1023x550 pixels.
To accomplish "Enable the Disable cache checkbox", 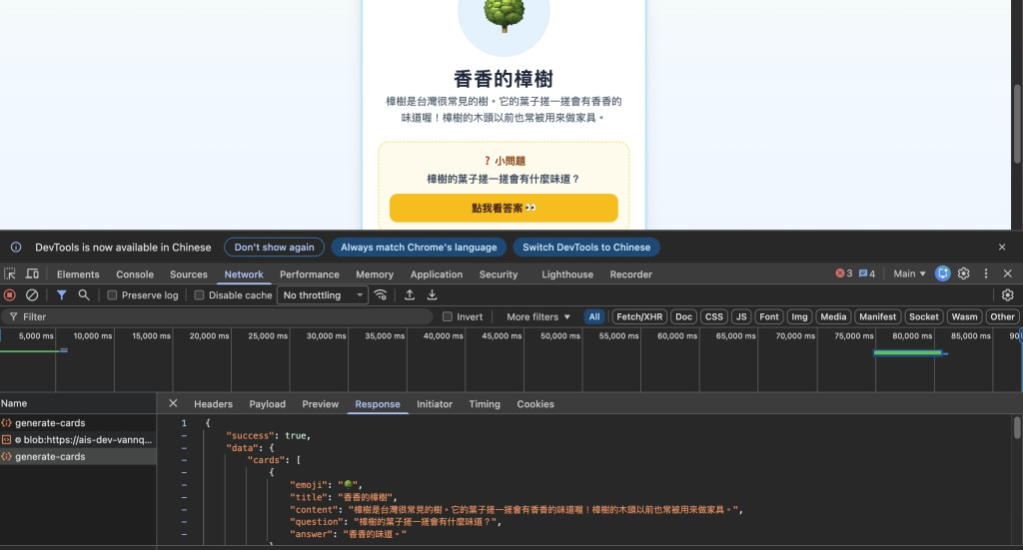I will [x=199, y=295].
